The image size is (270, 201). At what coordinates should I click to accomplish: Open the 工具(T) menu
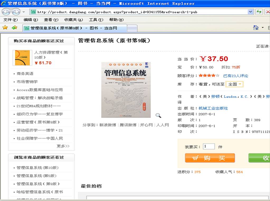point(96,20)
